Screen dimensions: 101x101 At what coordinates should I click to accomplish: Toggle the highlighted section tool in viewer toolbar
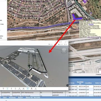point(27,89)
